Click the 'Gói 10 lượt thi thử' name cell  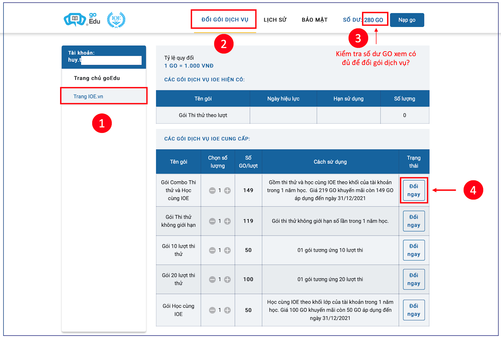178,250
